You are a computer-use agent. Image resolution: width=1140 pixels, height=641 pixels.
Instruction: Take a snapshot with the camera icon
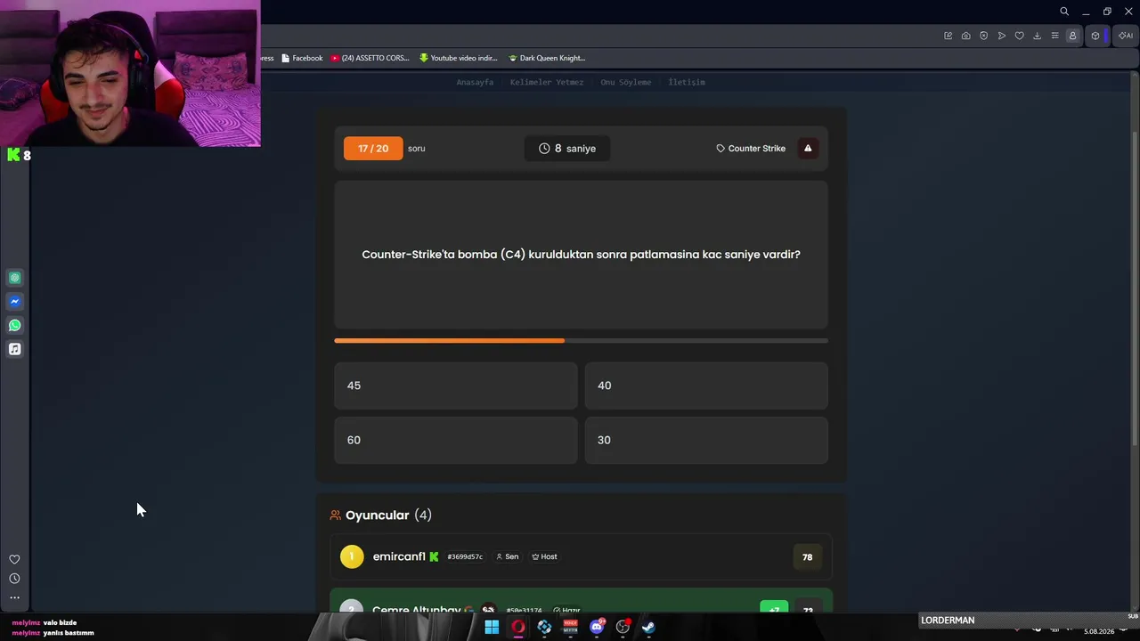pyautogui.click(x=965, y=36)
